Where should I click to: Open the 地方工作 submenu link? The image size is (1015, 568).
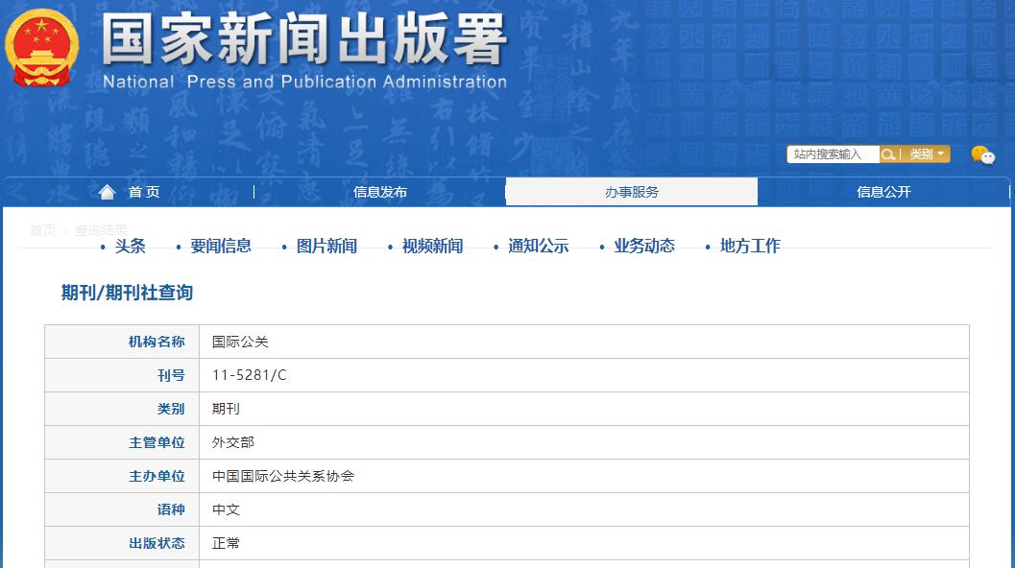pyautogui.click(x=750, y=246)
